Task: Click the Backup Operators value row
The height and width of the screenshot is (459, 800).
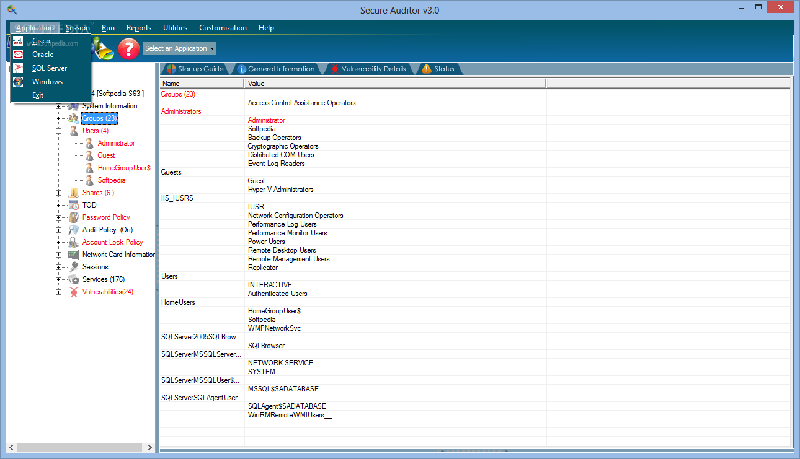Action: (x=275, y=138)
